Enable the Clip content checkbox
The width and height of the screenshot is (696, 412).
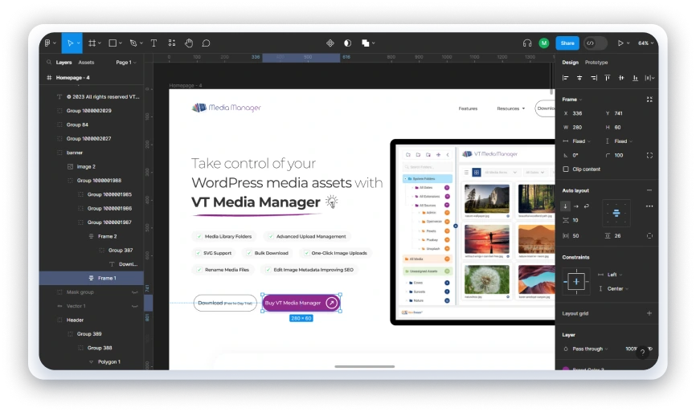point(566,169)
